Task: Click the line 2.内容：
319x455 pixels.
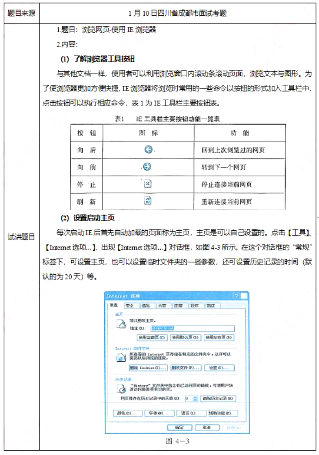Action: (67, 44)
